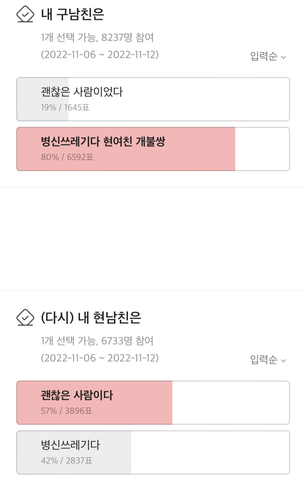Click the first poll's date range text
The height and width of the screenshot is (486, 306).
(x=100, y=55)
